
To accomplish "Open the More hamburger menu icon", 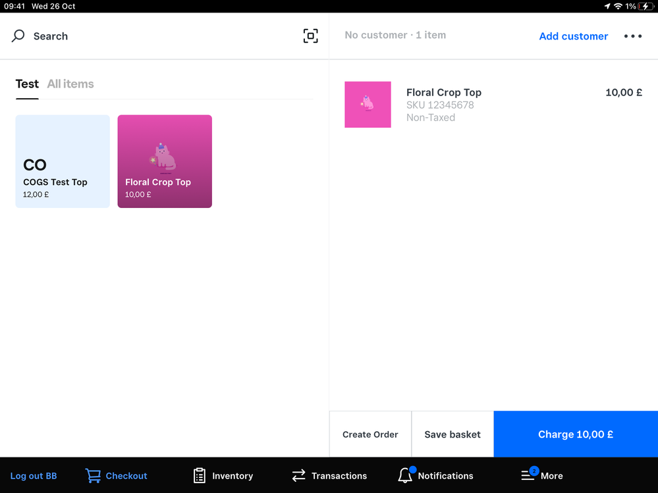I will 528,475.
